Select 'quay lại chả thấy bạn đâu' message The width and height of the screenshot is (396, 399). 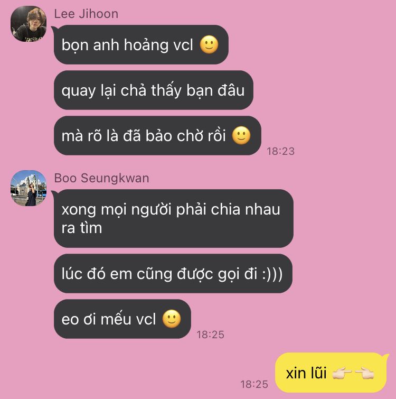(x=154, y=90)
